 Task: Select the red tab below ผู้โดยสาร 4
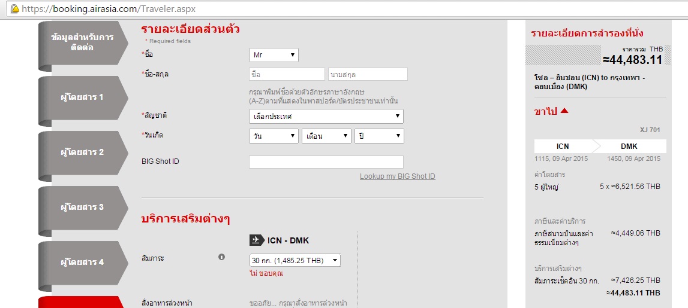tap(81, 302)
